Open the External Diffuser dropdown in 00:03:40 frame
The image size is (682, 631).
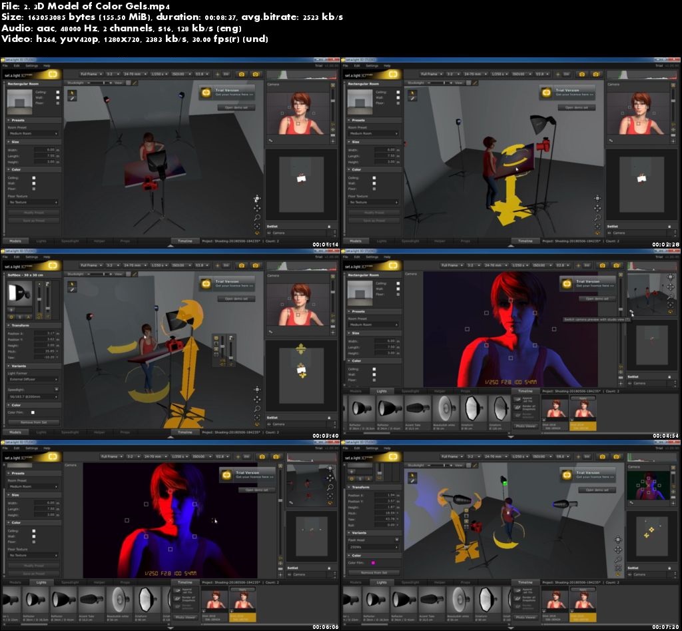click(33, 380)
